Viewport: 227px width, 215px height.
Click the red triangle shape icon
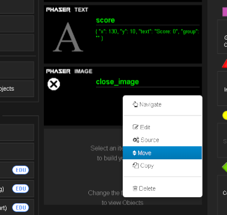coord(225,63)
